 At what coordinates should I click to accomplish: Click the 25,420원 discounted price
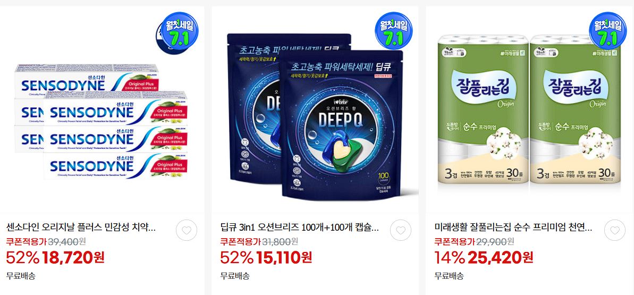[501, 257]
